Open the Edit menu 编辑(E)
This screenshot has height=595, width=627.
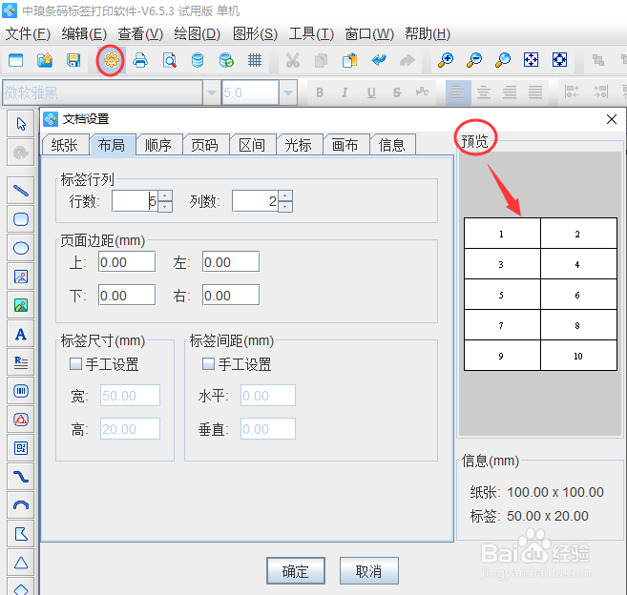(x=84, y=34)
